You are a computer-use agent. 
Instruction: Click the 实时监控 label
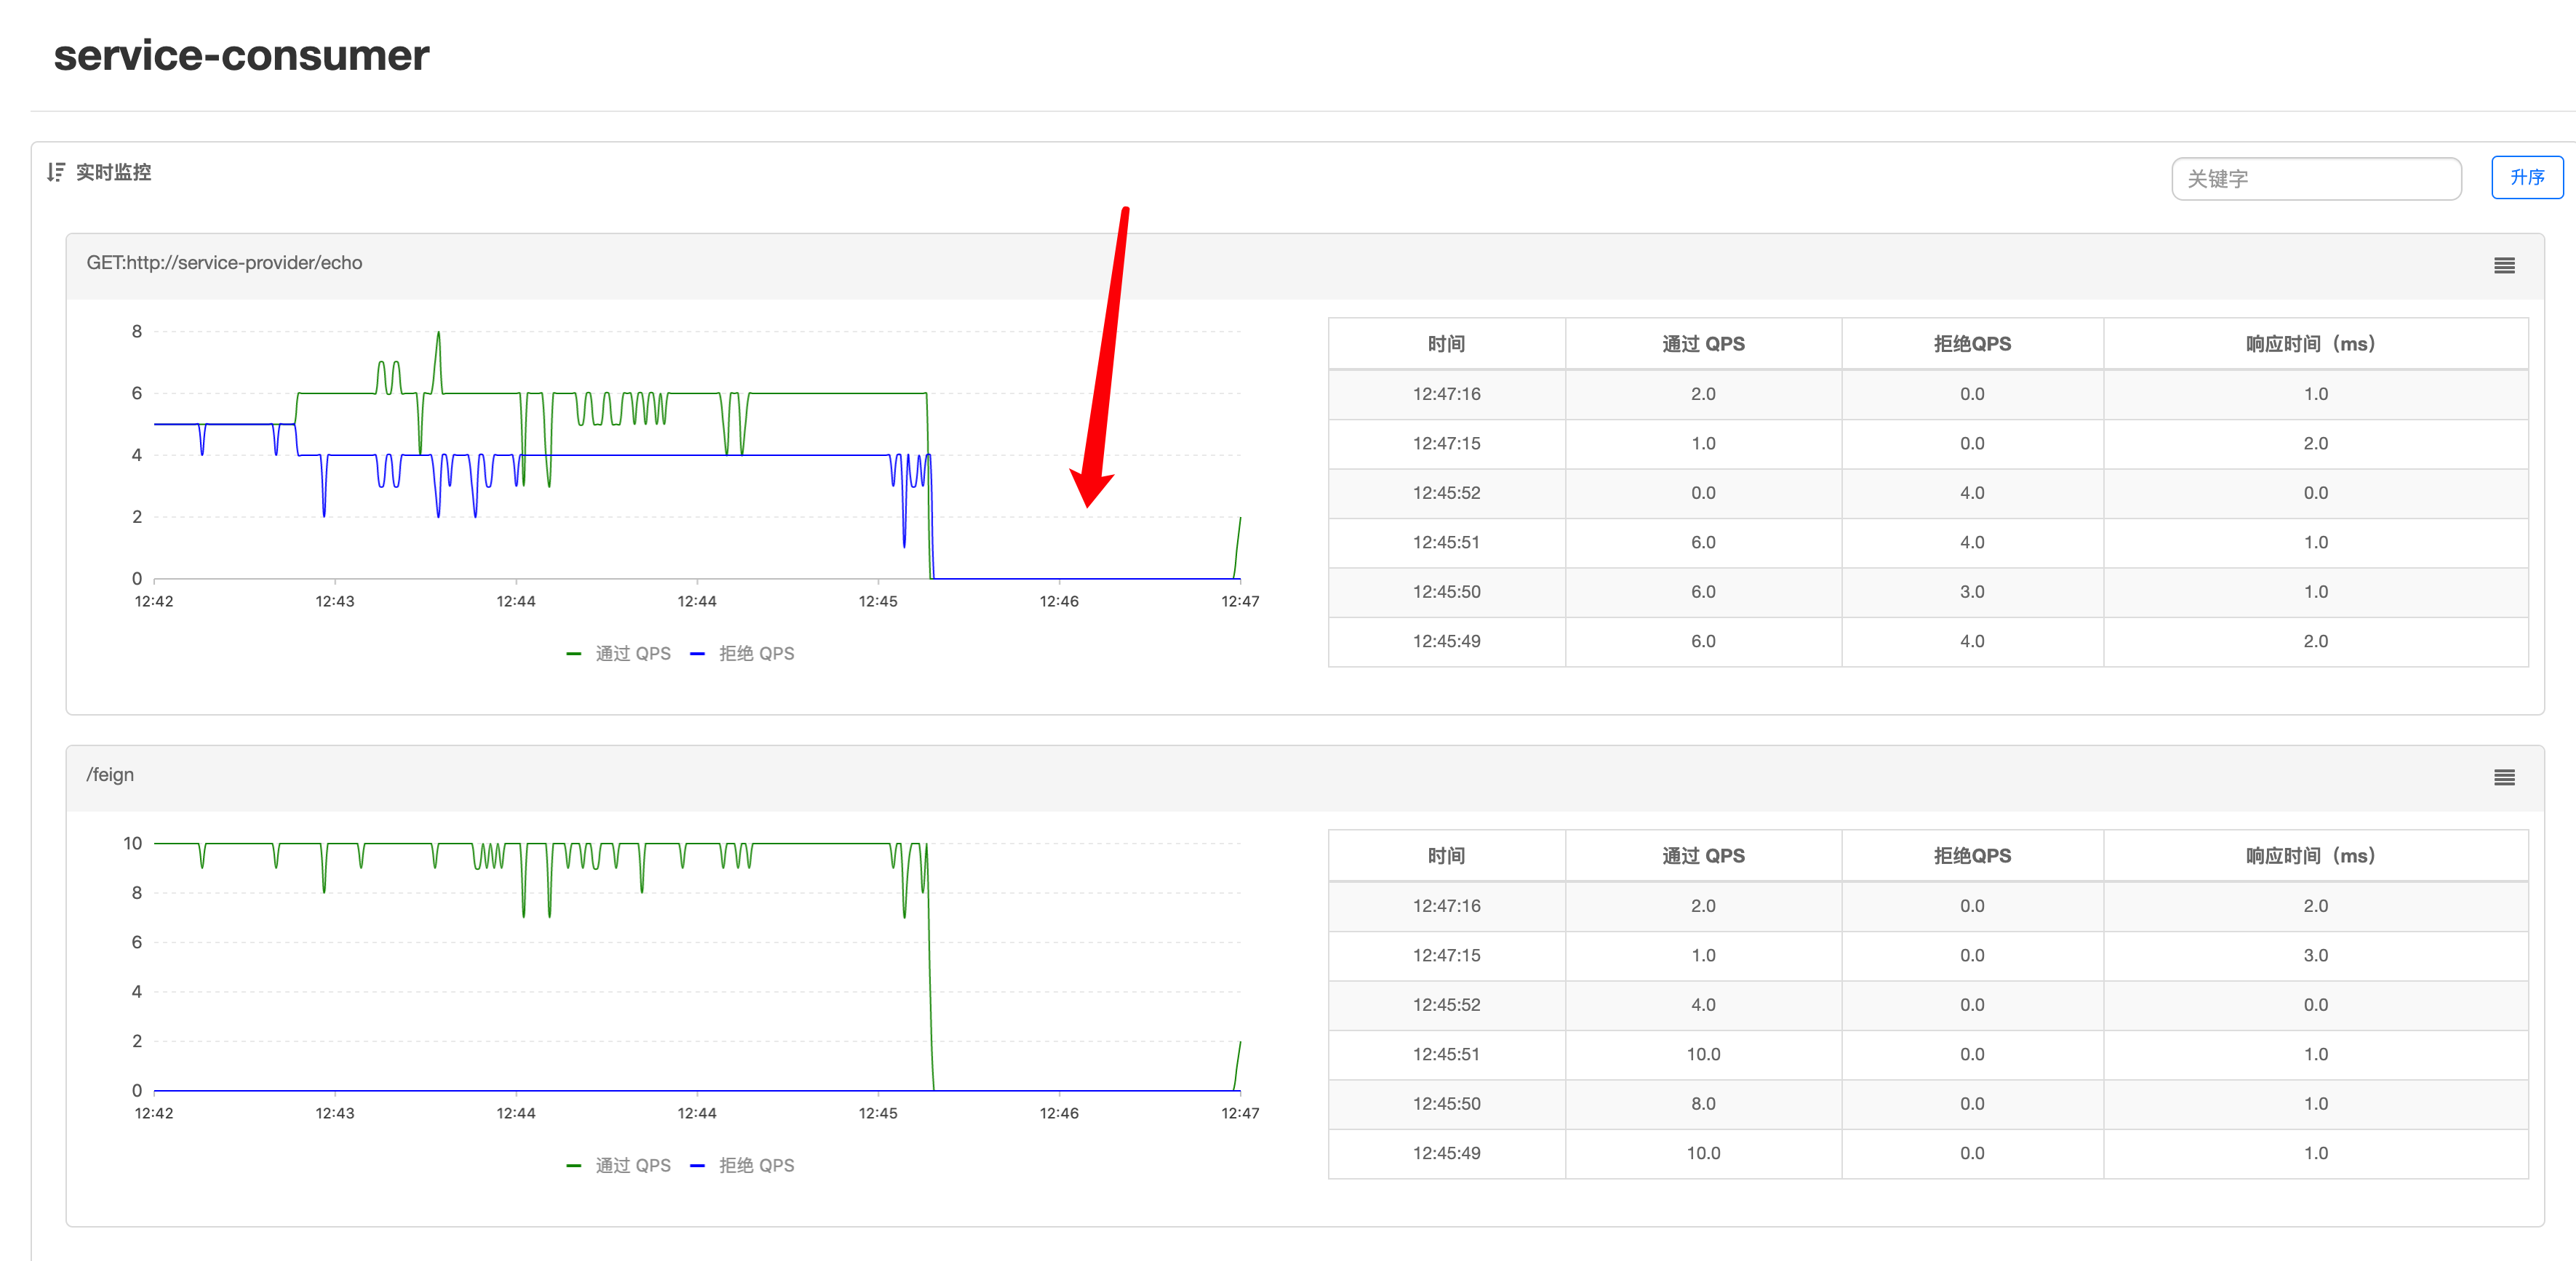coord(114,172)
